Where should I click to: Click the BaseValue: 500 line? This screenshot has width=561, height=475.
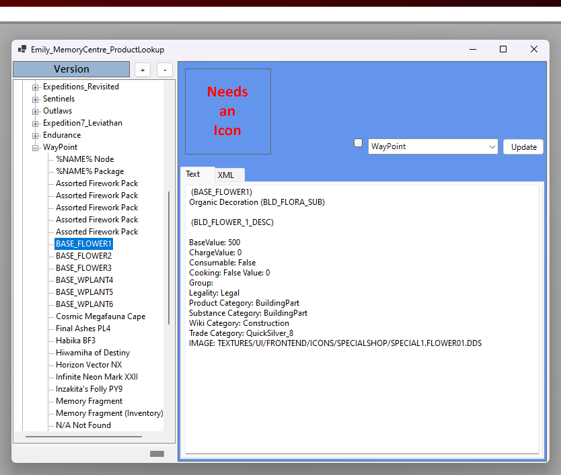pyautogui.click(x=215, y=243)
